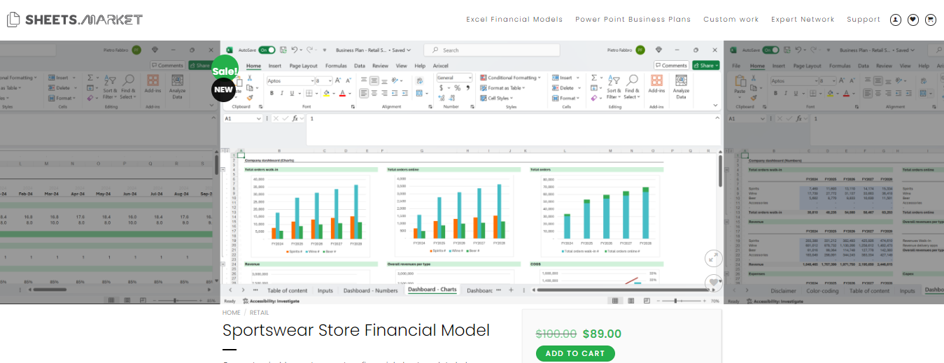Click the Search box in center Excel preview
Image resolution: width=944 pixels, height=363 pixels.
[493, 50]
